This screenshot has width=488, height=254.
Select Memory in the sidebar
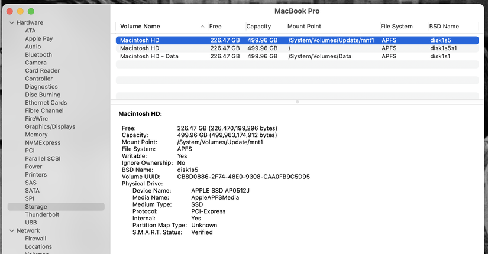(37, 135)
